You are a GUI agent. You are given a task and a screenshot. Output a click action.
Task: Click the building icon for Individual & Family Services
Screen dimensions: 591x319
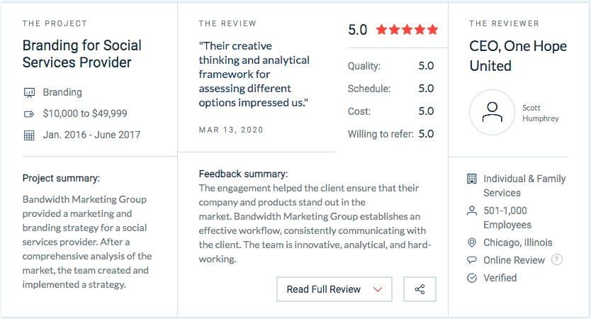coord(471,179)
